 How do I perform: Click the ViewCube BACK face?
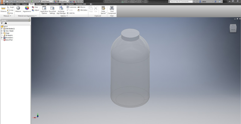[x=233, y=29]
